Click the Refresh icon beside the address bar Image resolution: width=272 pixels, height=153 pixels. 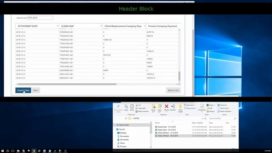point(205,118)
